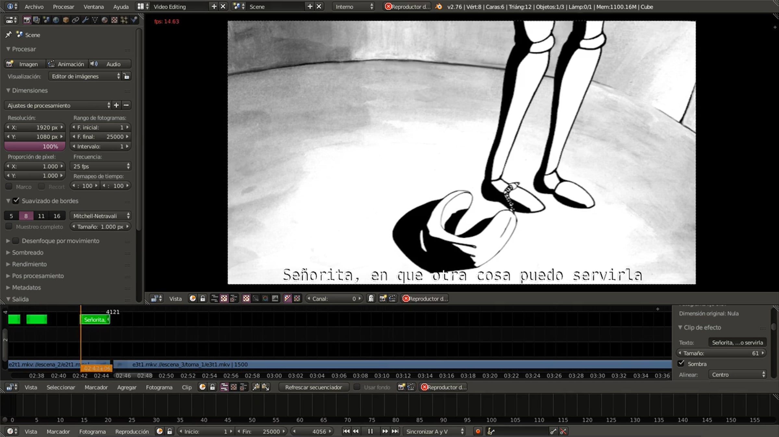Viewport: 779px width, 437px height.
Task: Open the Agregar menu in the sequencer
Action: click(127, 387)
